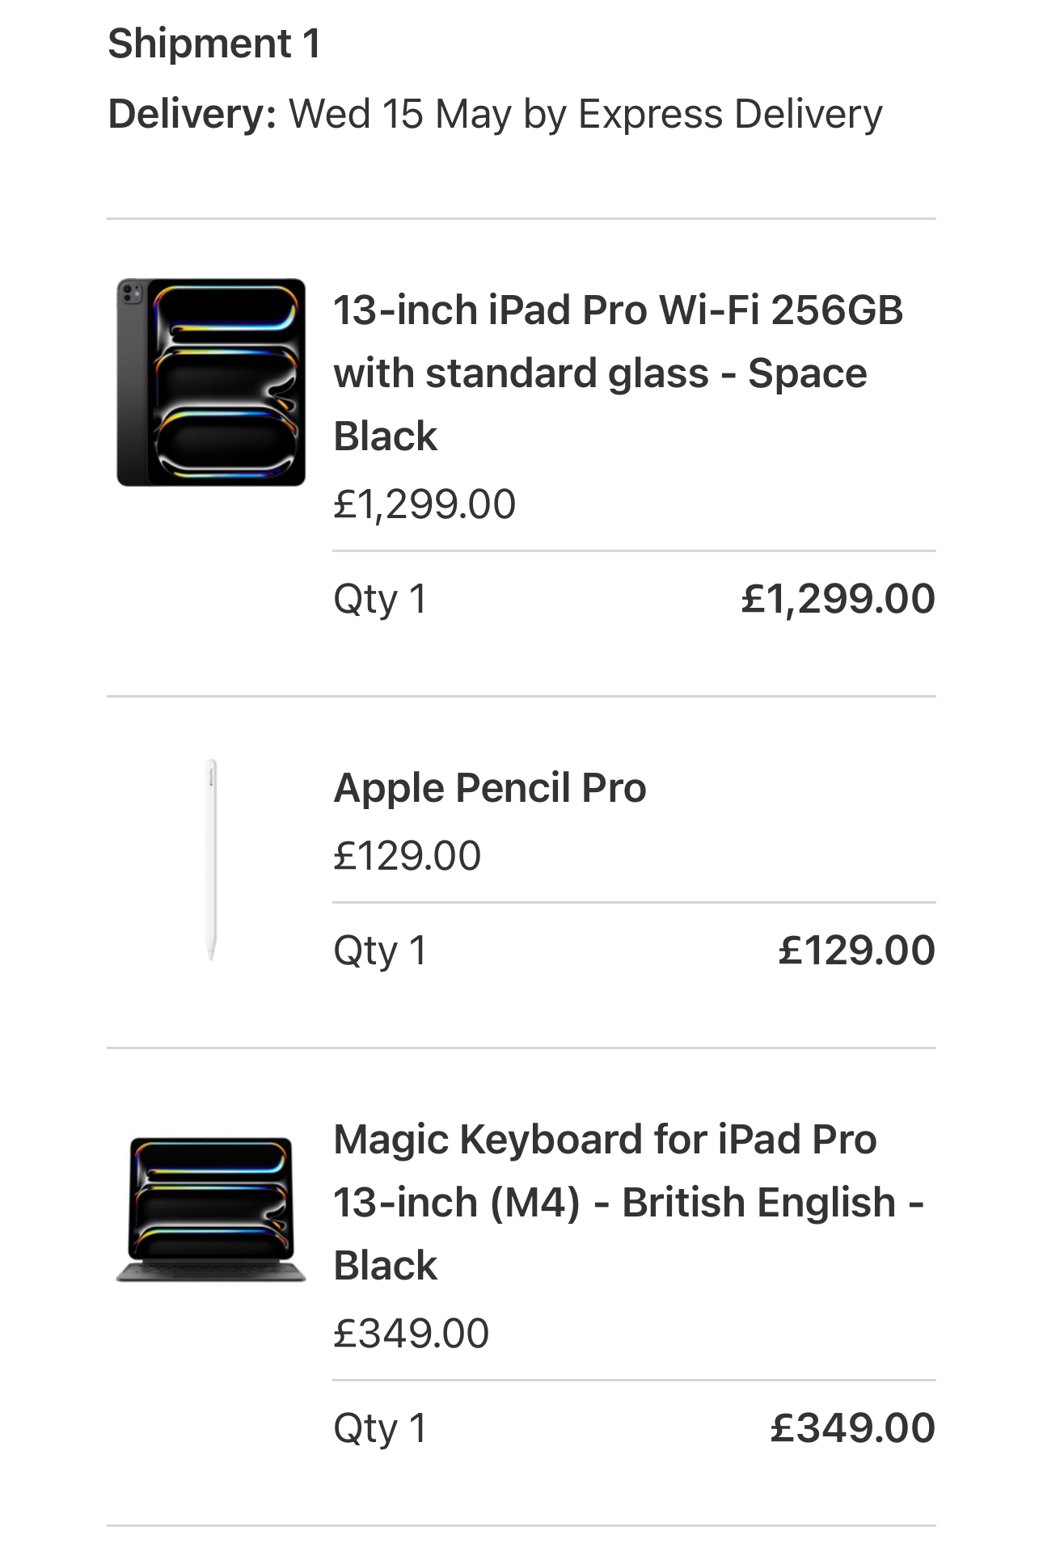Click the iPad Pro unit price £1,299.00
The image size is (1043, 1560).
click(x=424, y=504)
